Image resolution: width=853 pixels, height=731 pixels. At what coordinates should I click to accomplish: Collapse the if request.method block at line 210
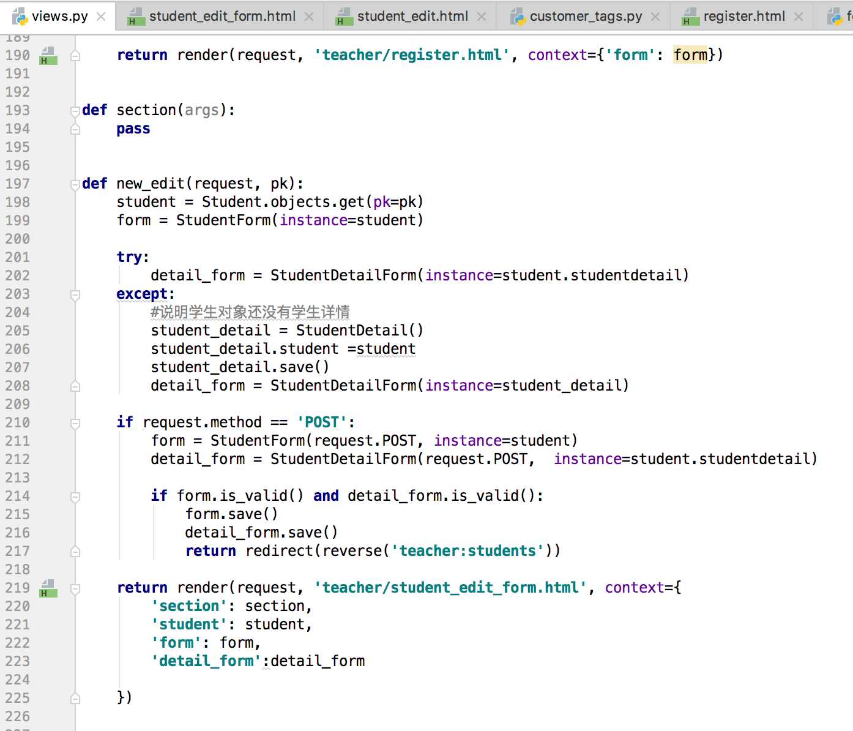point(75,423)
